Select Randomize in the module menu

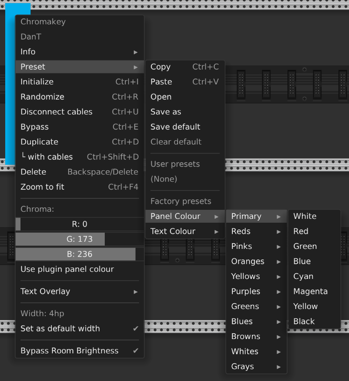79,97
